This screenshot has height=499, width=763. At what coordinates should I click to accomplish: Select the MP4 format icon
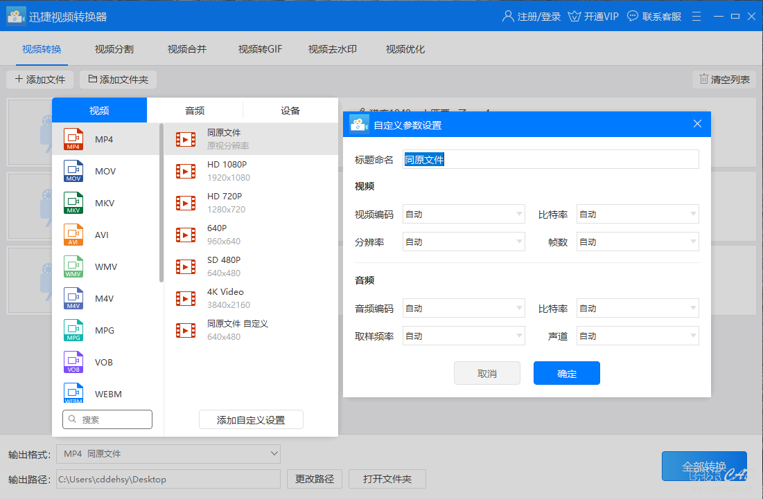point(73,139)
